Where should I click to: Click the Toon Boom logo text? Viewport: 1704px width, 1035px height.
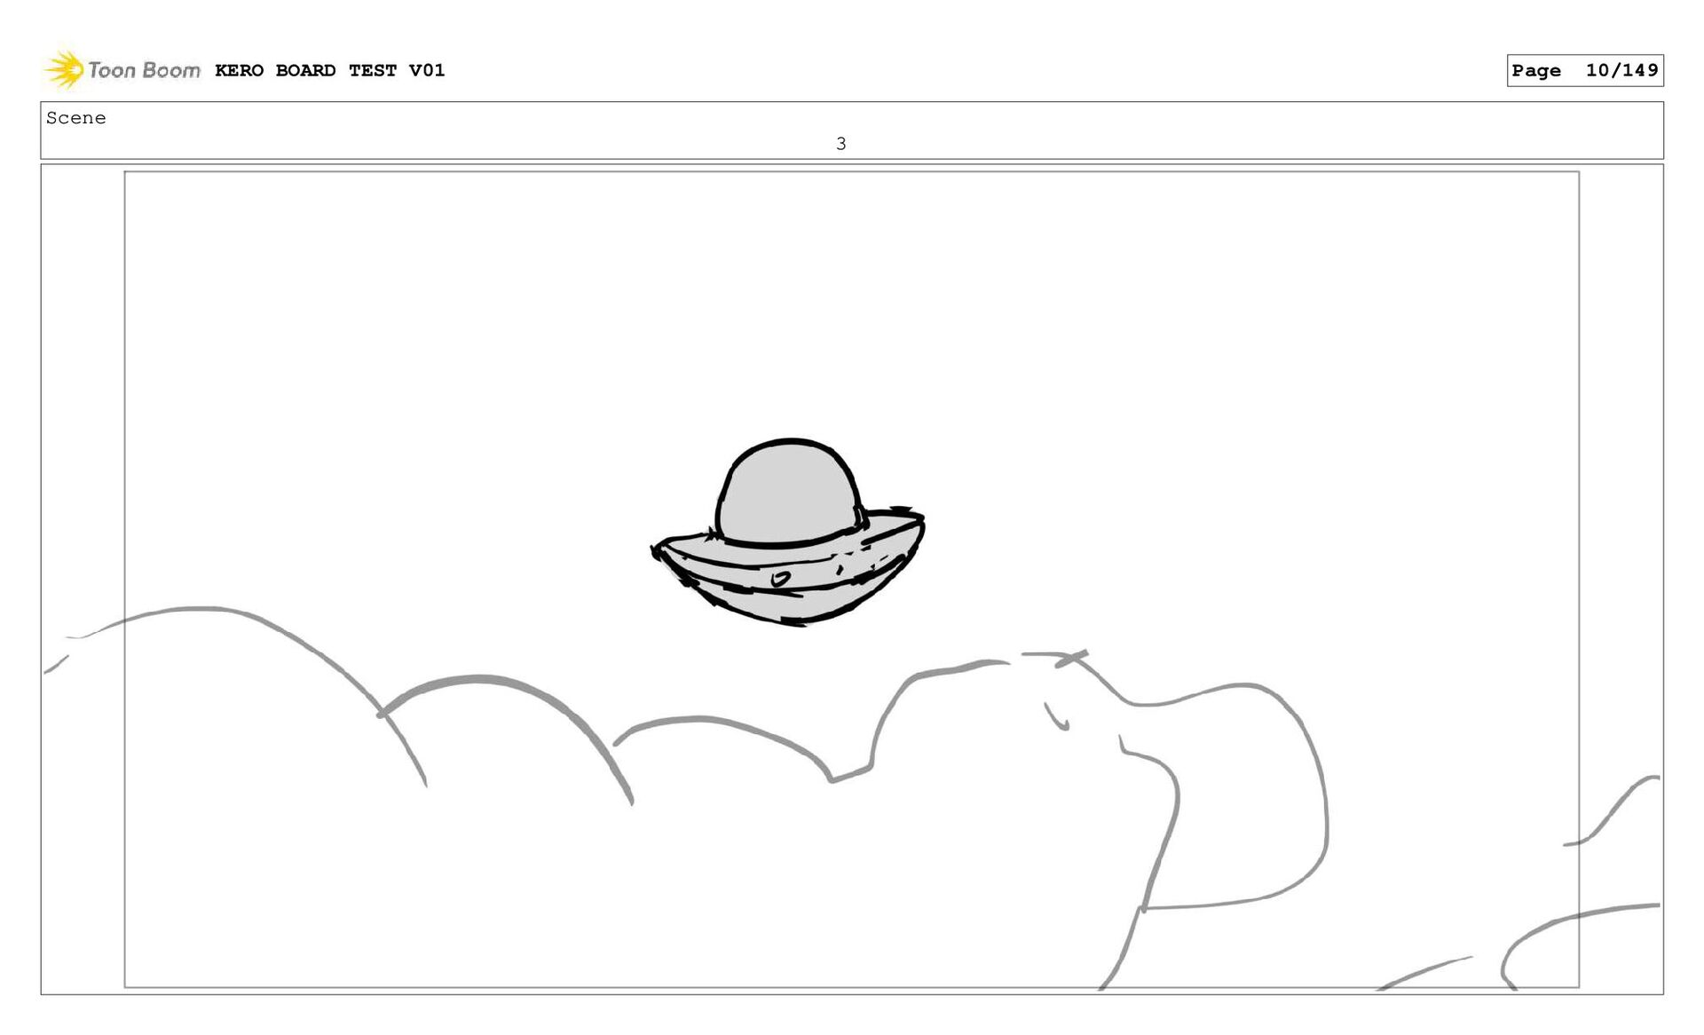coord(144,70)
